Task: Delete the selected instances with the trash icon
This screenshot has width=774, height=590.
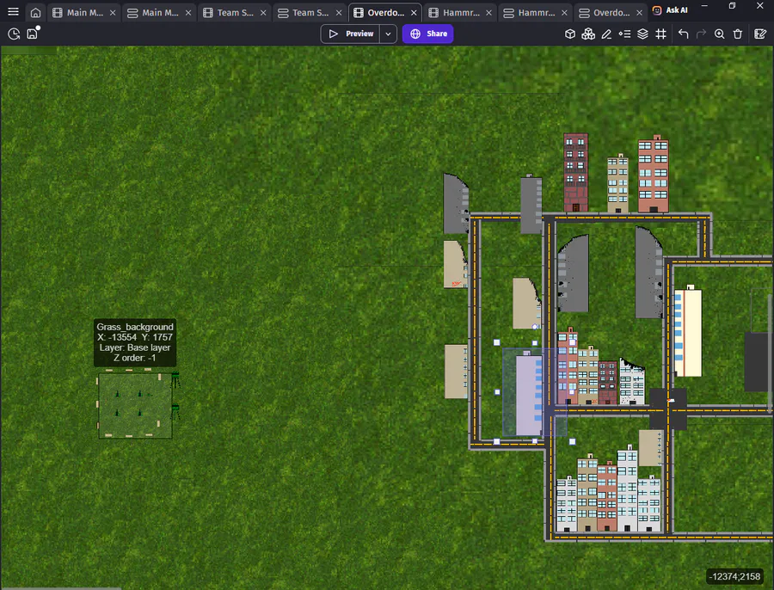Action: click(738, 34)
